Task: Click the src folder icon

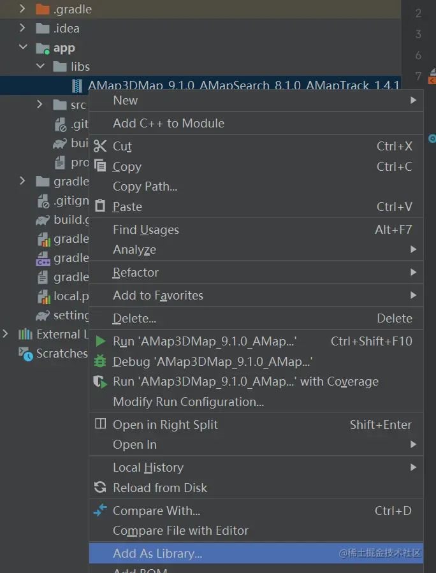Action: pos(60,105)
